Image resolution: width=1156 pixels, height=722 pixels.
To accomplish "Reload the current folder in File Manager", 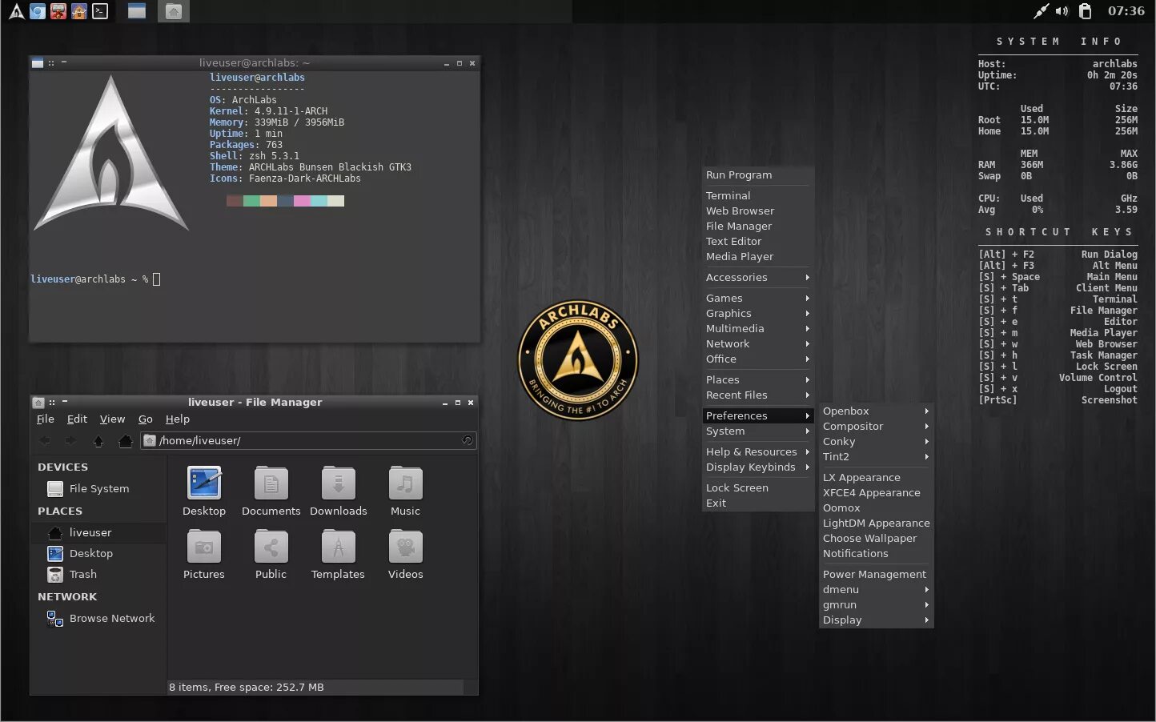I will click(x=467, y=440).
